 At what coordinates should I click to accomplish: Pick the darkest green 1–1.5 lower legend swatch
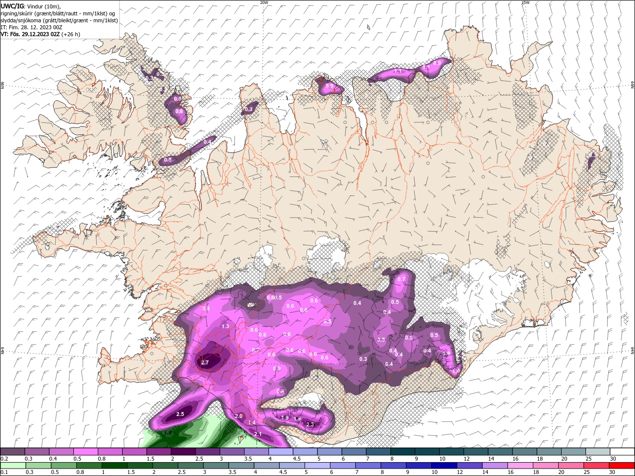tap(115, 466)
